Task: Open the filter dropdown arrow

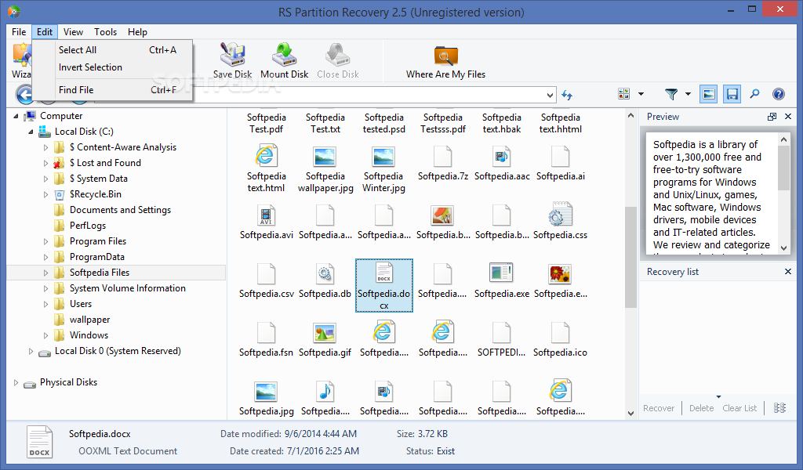Action: tap(688, 94)
